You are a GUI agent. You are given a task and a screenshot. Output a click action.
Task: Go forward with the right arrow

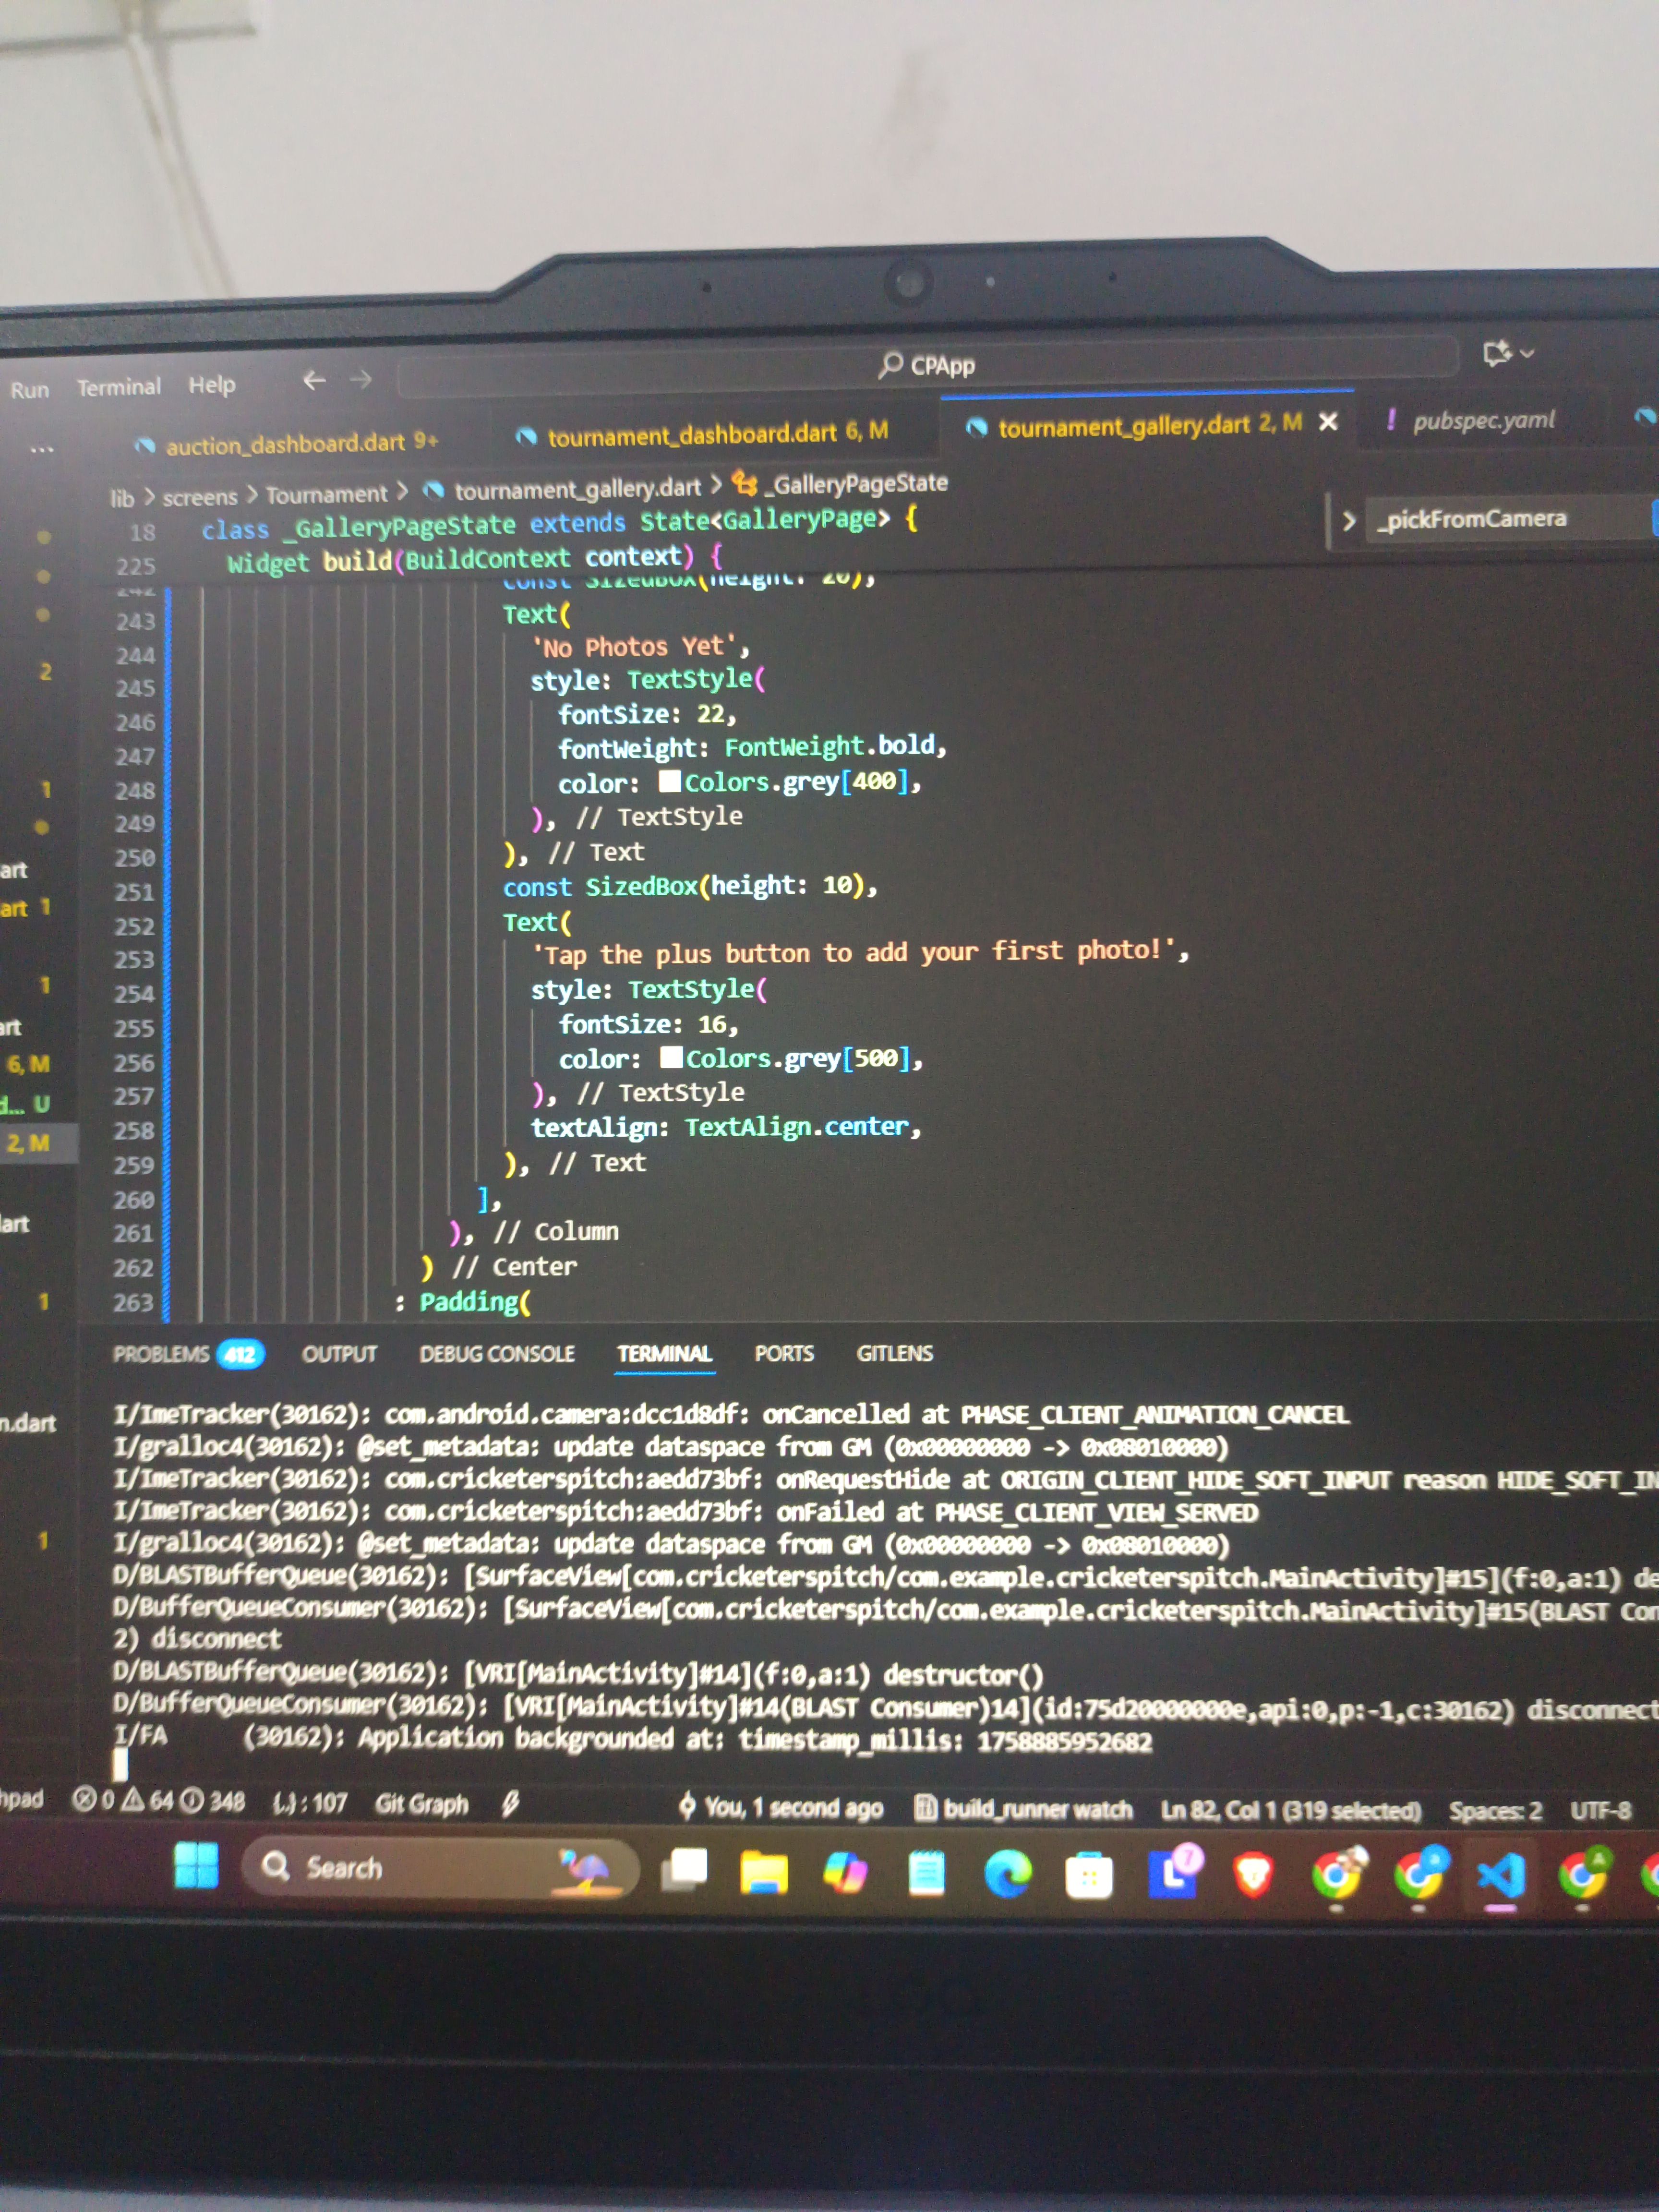[x=361, y=379]
